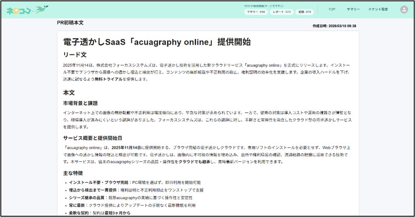Click the サマリー usage count badge
Viewport: 415px width, 217px height.
click(256, 12)
